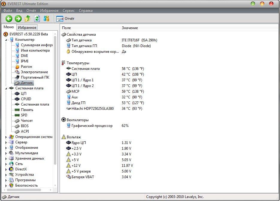Switch to the Избранное tab

27,28
